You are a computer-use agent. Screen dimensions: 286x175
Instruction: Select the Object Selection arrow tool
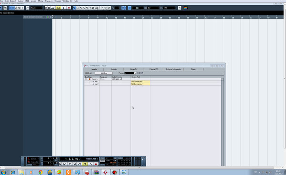(74, 8)
